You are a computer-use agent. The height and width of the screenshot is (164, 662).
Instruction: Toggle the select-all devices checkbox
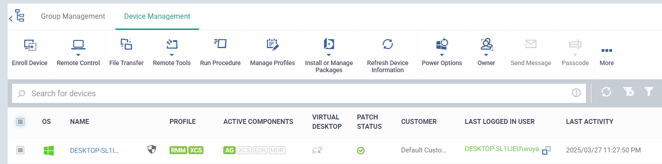pos(20,122)
